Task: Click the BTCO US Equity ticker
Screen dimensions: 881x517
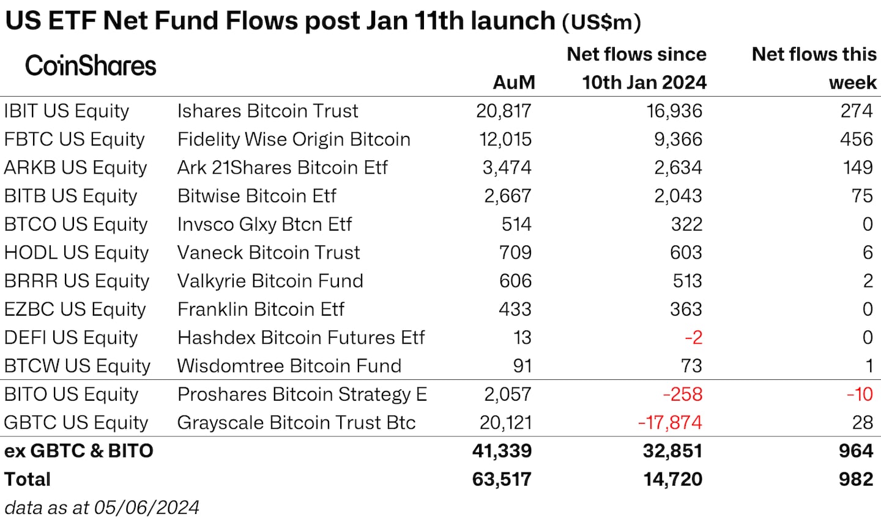Action: click(x=76, y=225)
